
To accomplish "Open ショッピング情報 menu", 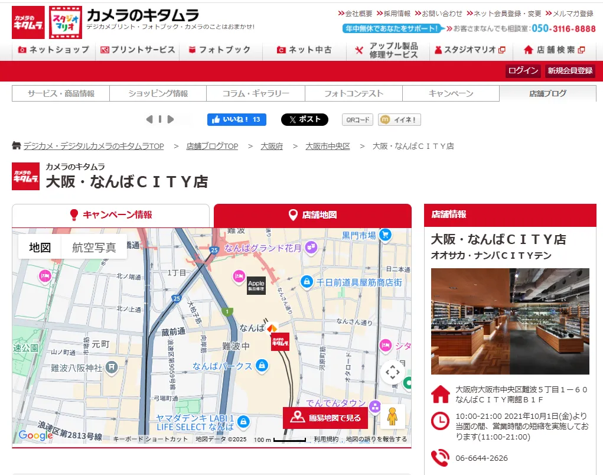I will [158, 93].
